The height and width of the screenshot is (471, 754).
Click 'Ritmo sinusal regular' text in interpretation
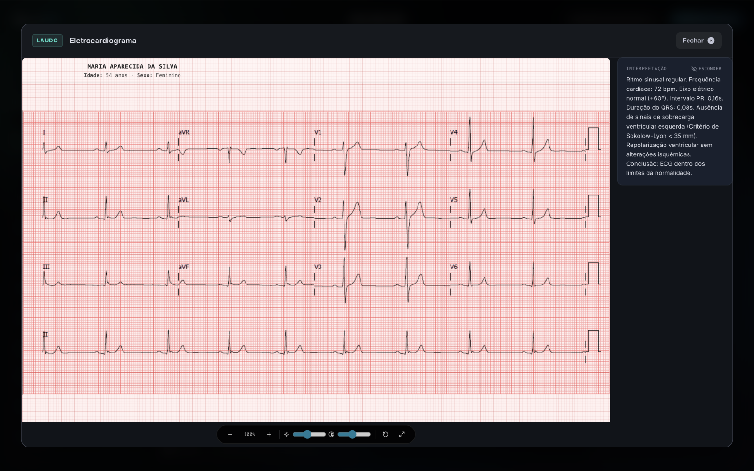coord(656,80)
